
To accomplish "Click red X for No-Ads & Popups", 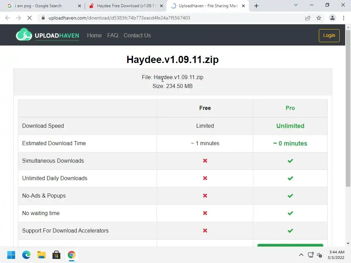I will point(205,196).
